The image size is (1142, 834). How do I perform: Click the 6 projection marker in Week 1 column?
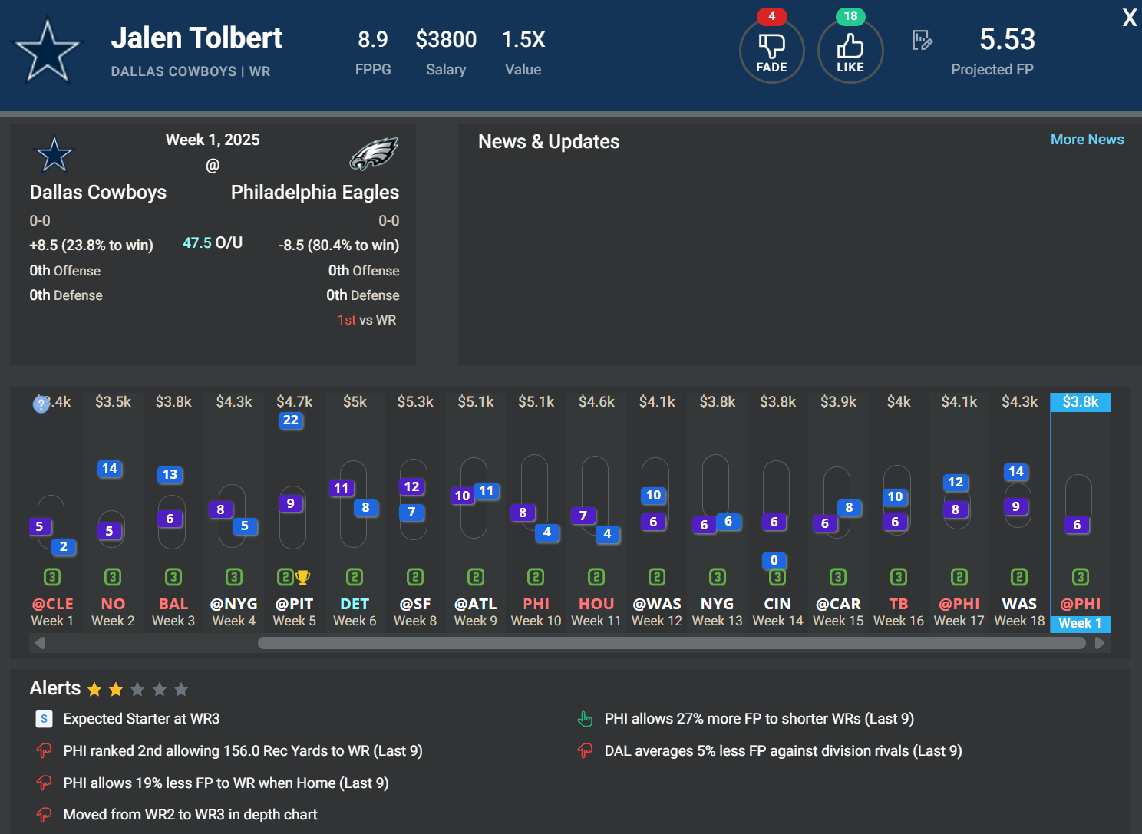coord(1077,525)
